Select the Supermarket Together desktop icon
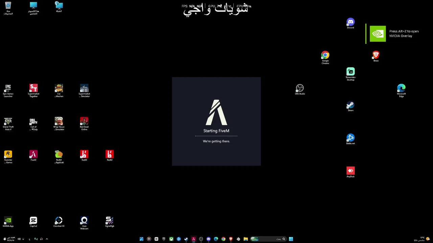 pos(33,91)
